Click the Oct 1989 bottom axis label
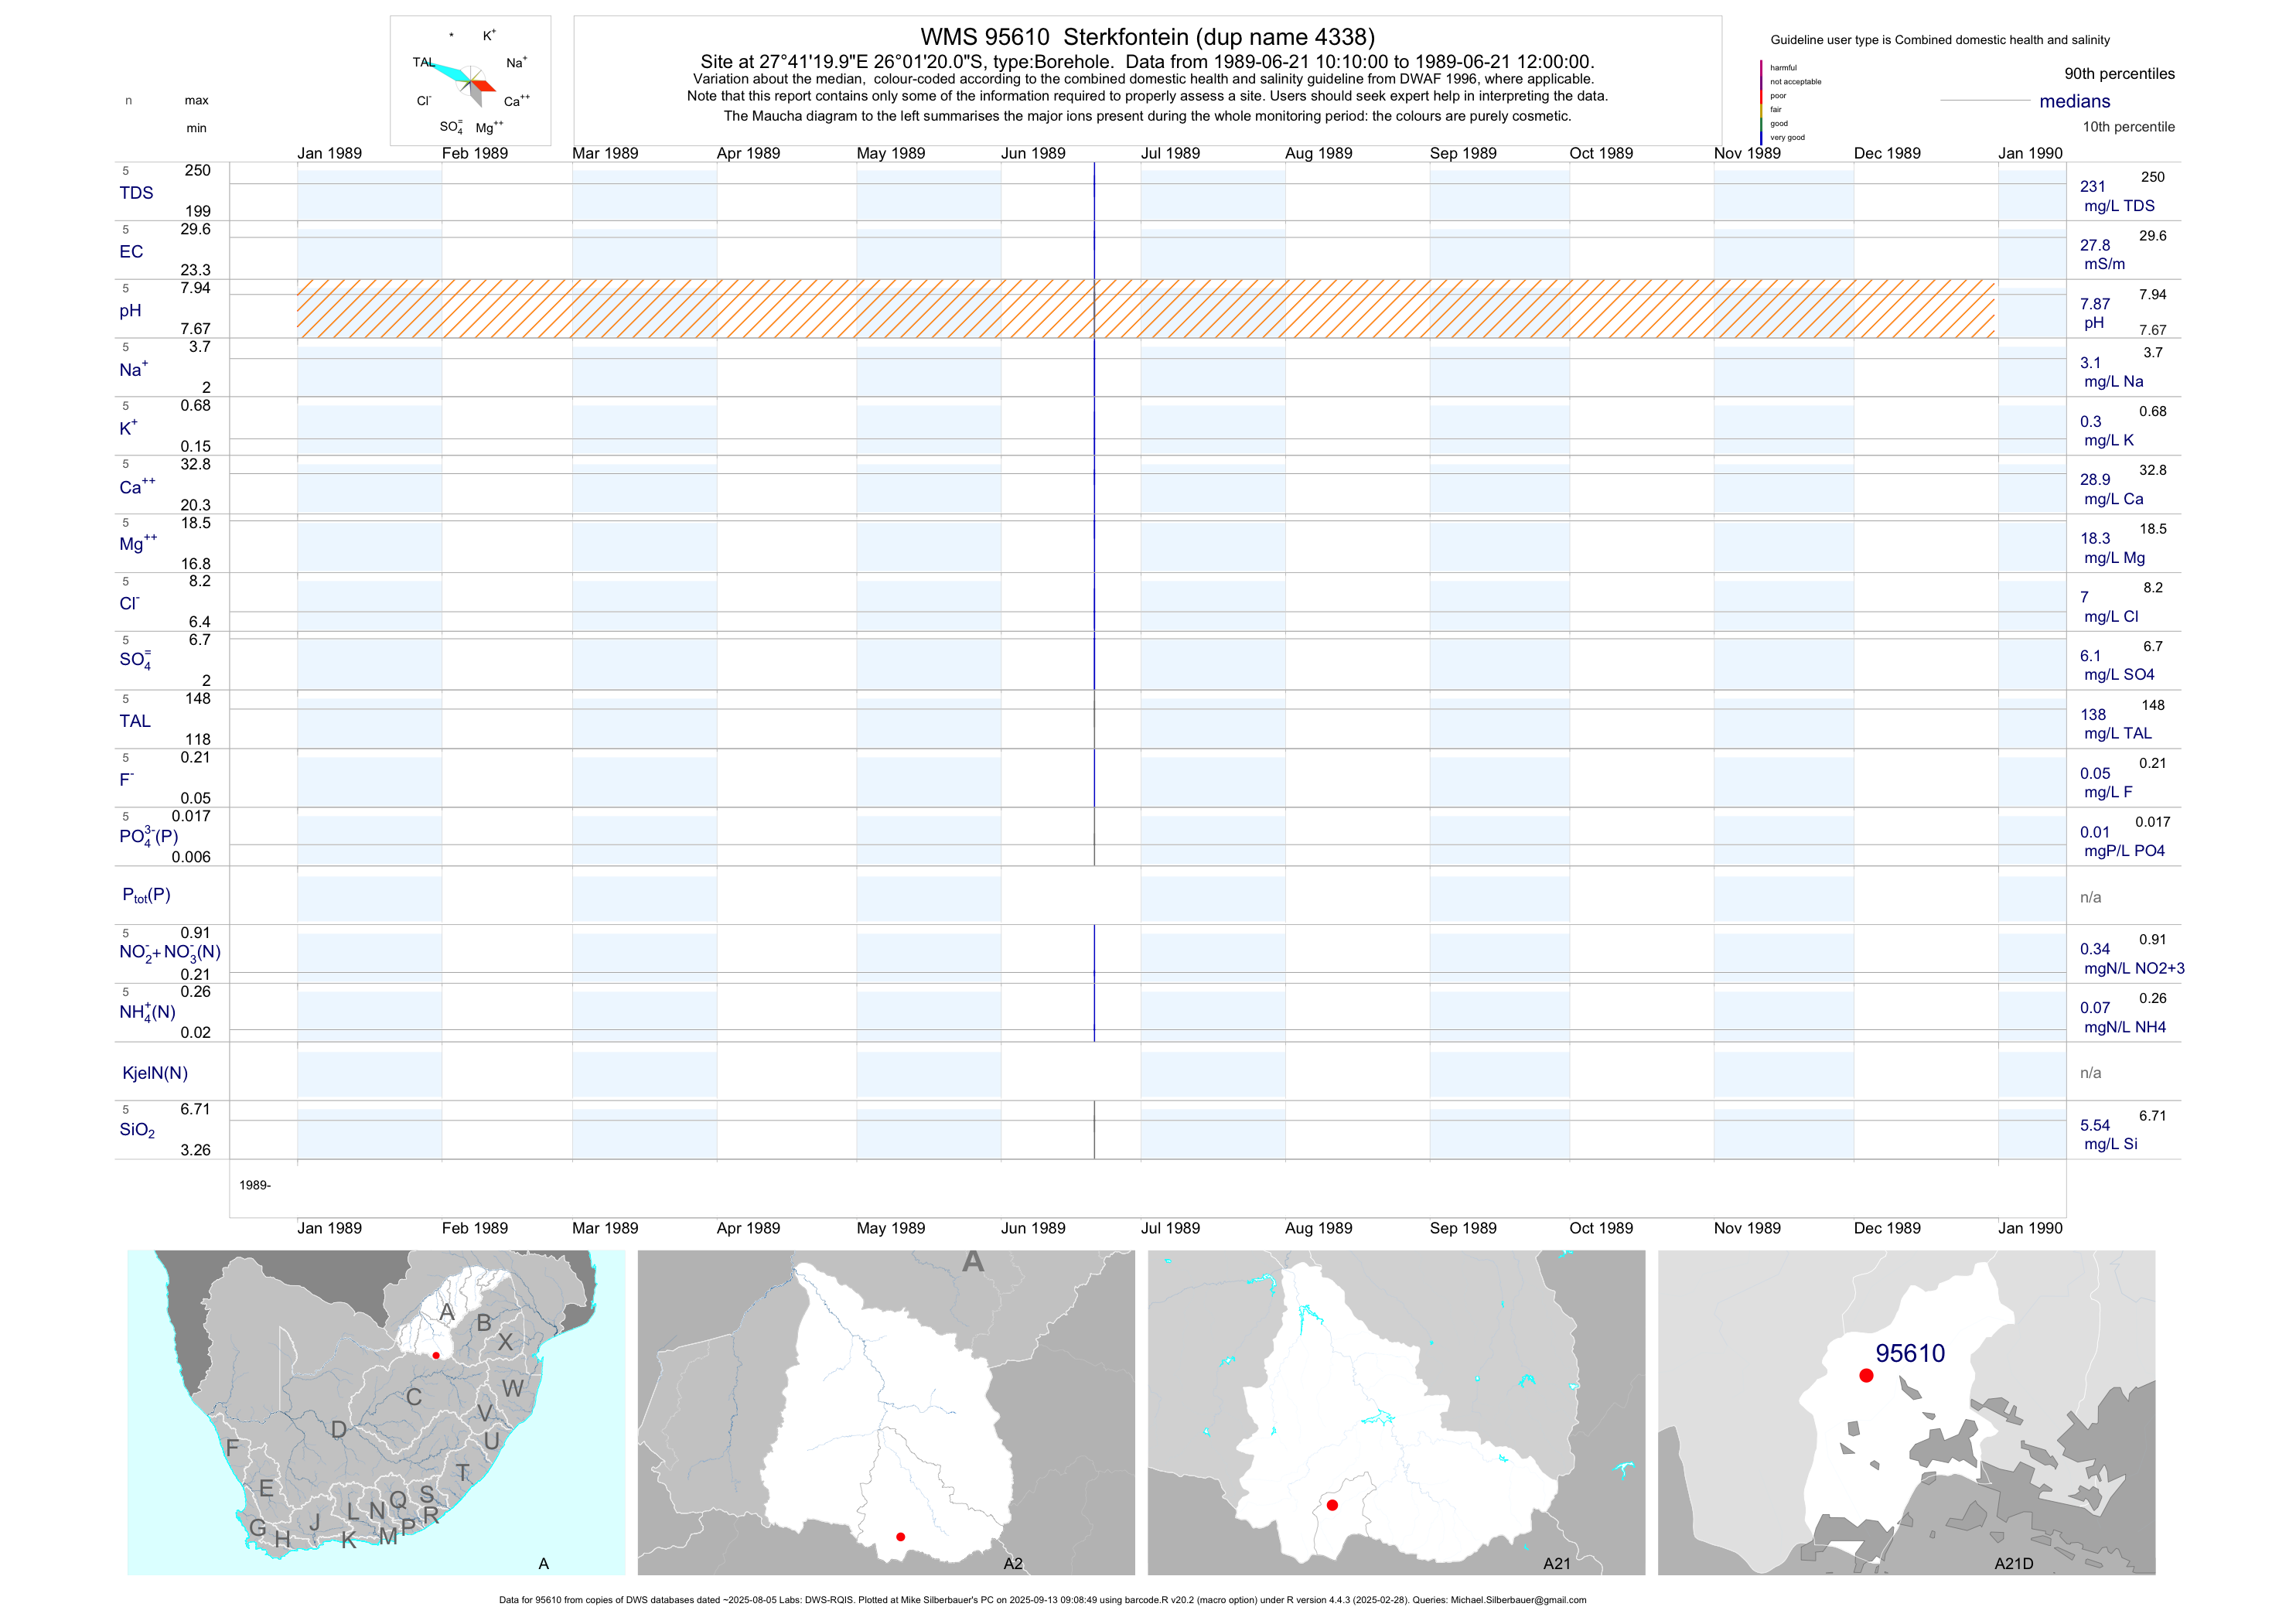 point(1601,1228)
